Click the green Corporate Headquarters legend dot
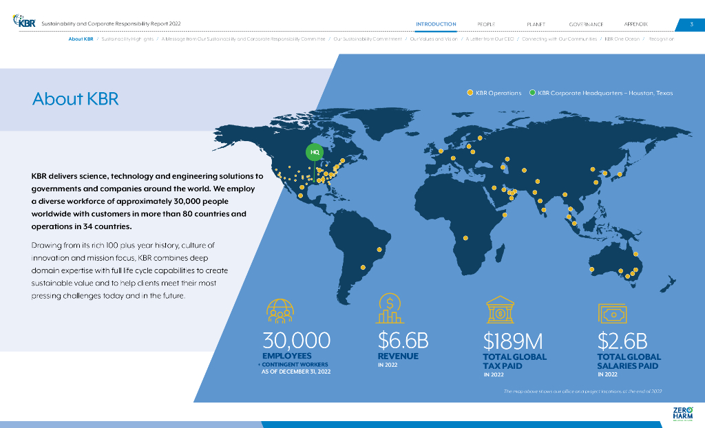Image resolution: width=705 pixels, height=428 pixels. pos(532,93)
